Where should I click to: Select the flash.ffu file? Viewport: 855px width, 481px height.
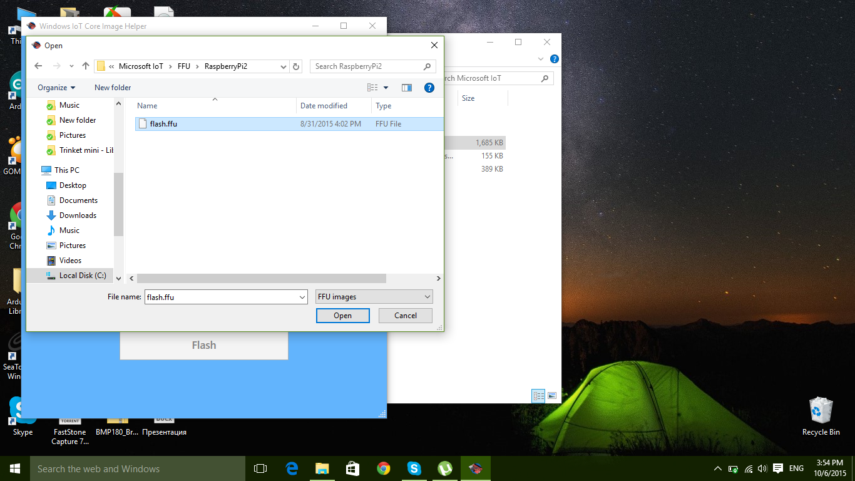pyautogui.click(x=289, y=124)
